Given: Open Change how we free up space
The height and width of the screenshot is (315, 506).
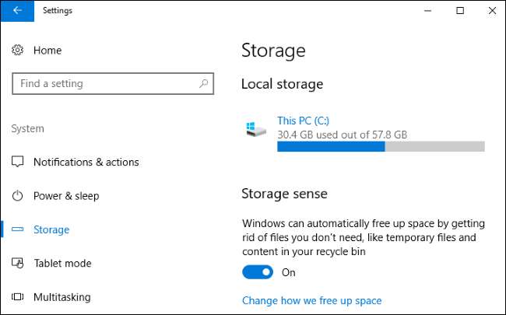Looking at the screenshot, I should [311, 300].
